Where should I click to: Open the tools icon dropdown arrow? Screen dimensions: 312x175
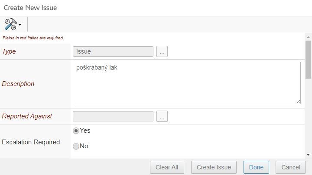[19, 25]
